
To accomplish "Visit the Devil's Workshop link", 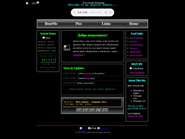I will tap(136, 38).
